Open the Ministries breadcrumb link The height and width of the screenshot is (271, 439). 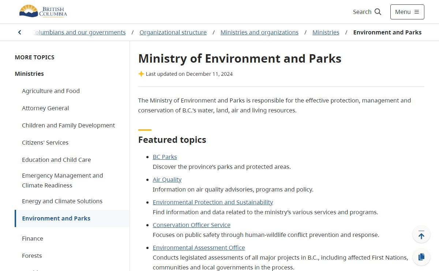[326, 32]
